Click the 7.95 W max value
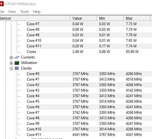Viewport: 152px width, 139px height. pos(131,41)
